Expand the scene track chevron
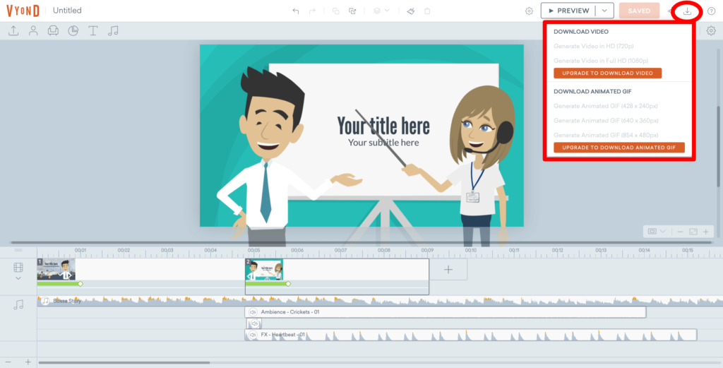The image size is (723, 368). pyautogui.click(x=18, y=278)
